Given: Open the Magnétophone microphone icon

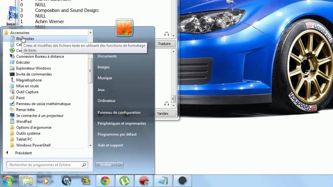Looking at the screenshot, I should [x=12, y=80].
